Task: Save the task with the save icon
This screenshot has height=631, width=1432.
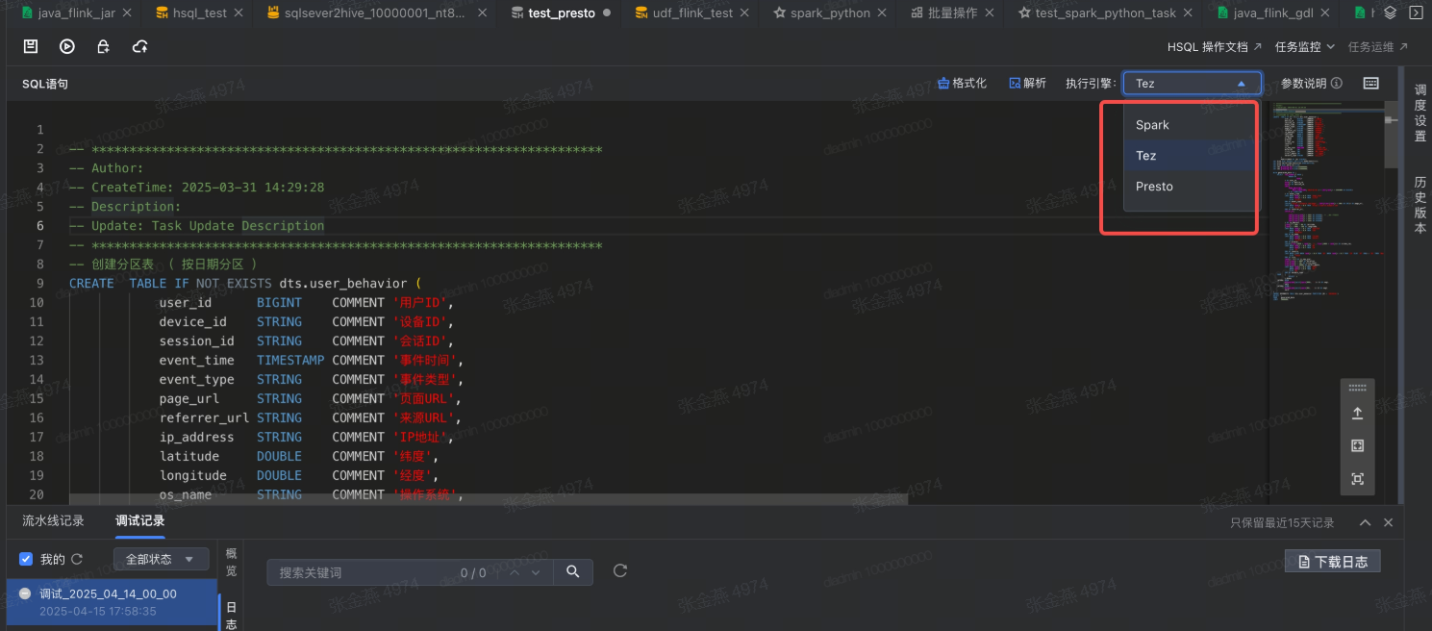Action: 31,46
